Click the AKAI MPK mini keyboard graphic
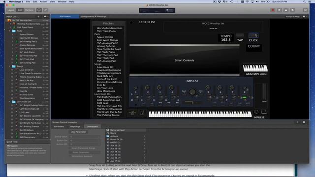The height and width of the screenshot is (177, 315). pyautogui.click(x=255, y=68)
